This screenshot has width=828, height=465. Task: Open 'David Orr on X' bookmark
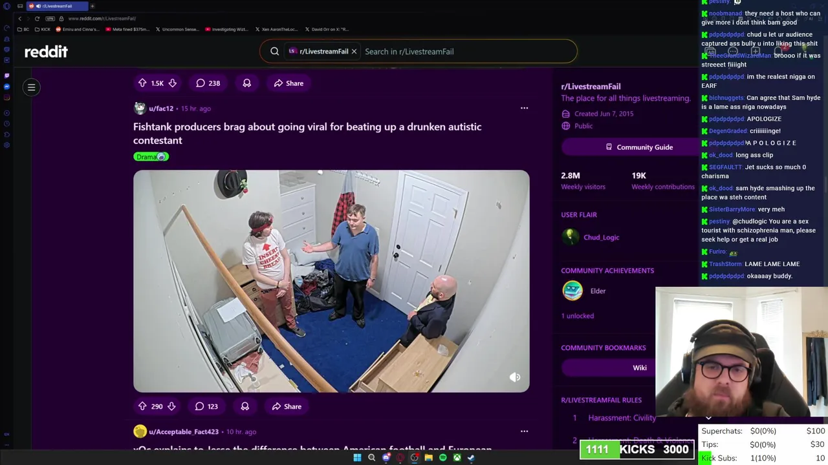[x=327, y=29]
